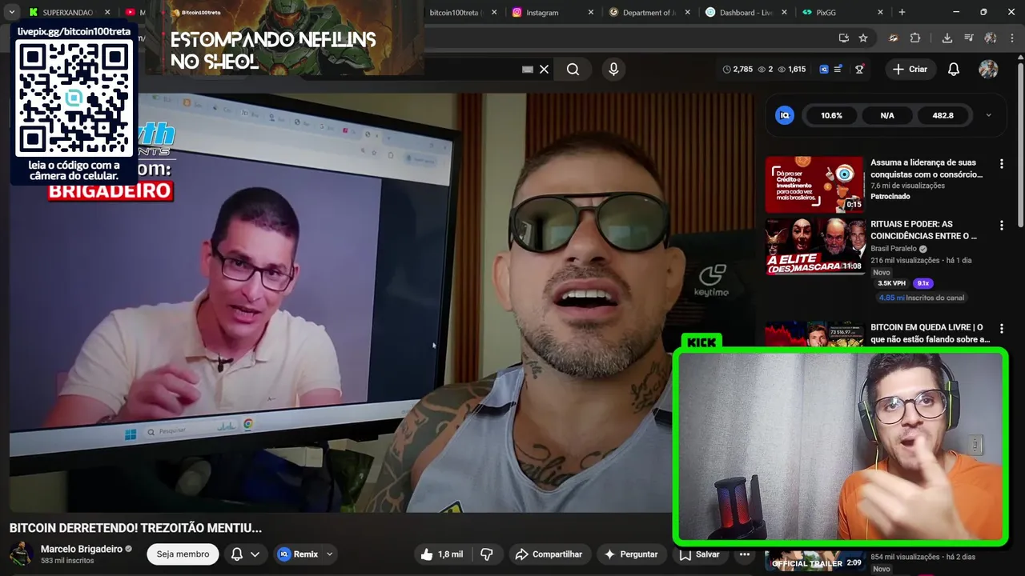Click the 10.6% stat pill
The image size is (1025, 576).
point(831,115)
